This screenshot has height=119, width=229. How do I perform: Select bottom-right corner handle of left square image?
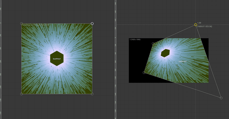tap(92, 94)
